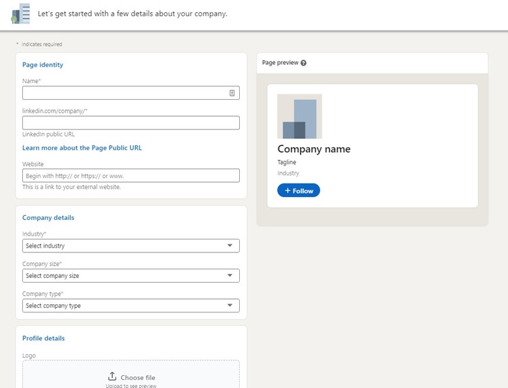This screenshot has width=508, height=388.
Task: Click the Logo label
Action: point(29,356)
